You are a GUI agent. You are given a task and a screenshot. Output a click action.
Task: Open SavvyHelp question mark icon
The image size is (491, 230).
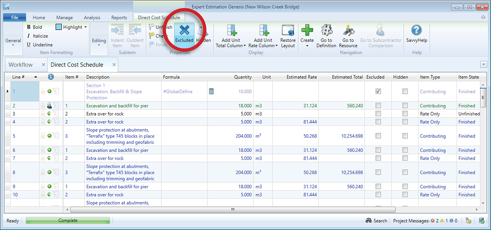click(x=417, y=30)
